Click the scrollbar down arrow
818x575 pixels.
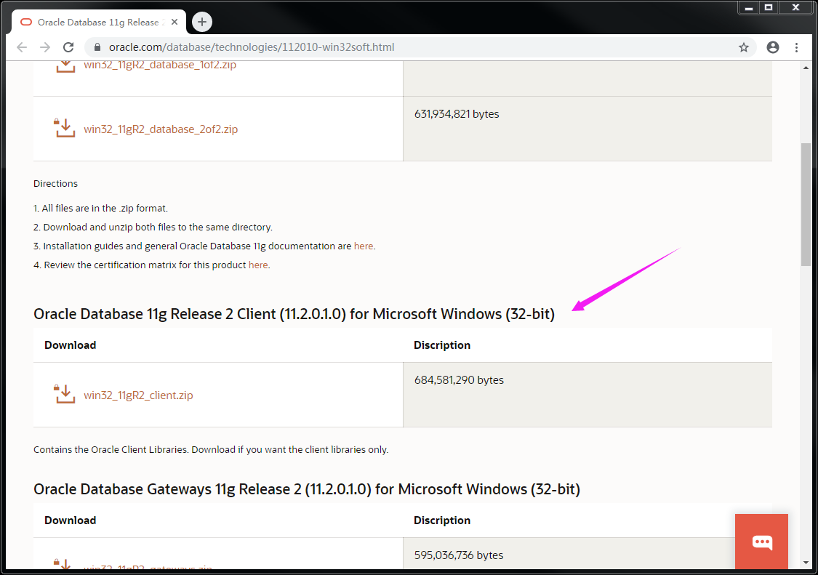(806, 563)
